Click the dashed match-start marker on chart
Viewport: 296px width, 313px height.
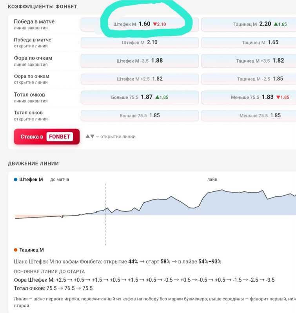105,214
